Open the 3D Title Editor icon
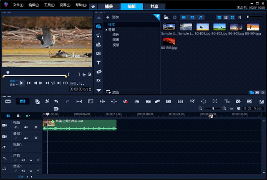This screenshot has height=180, width=267. (227, 102)
